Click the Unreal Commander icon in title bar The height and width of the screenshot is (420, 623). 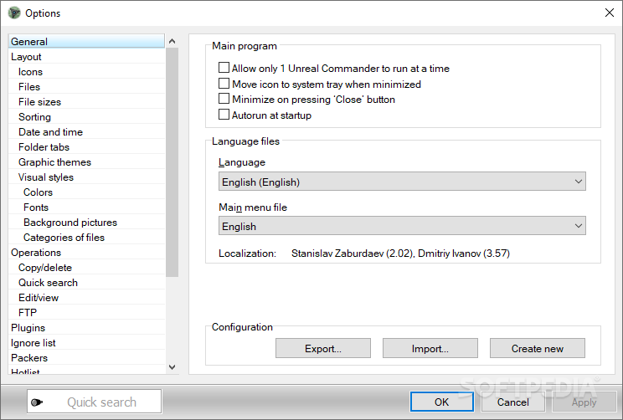coord(14,13)
